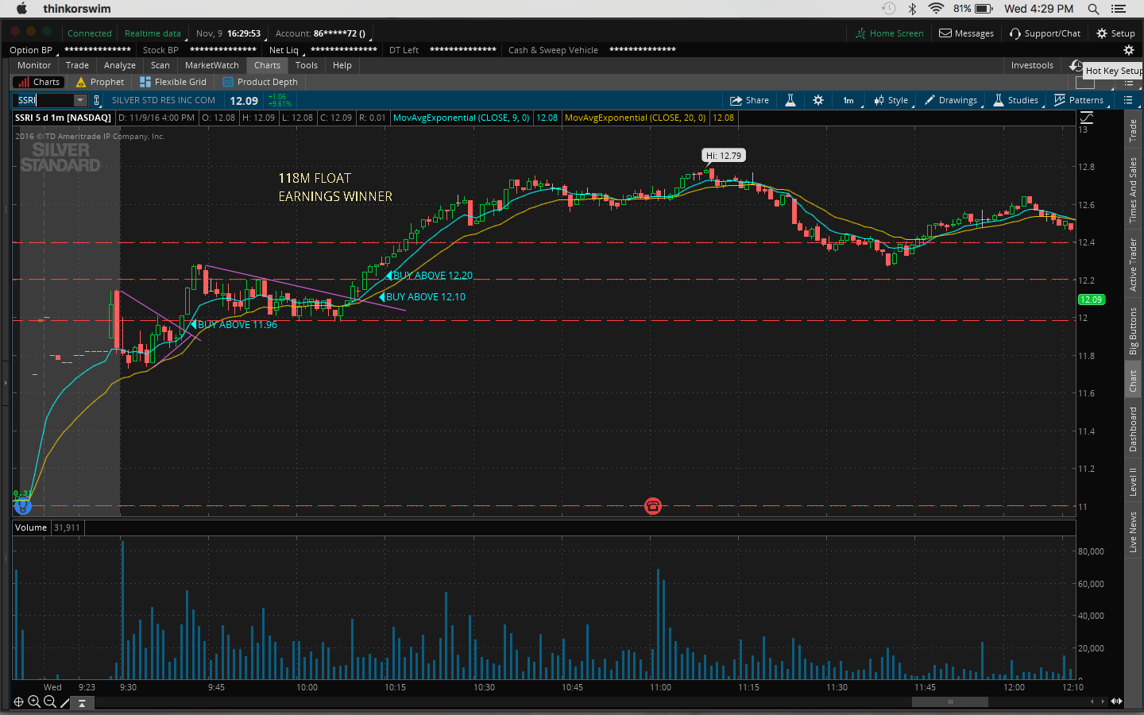Viewport: 1144px width, 715px height.
Task: Open the Live News side panel
Action: (x=1134, y=532)
